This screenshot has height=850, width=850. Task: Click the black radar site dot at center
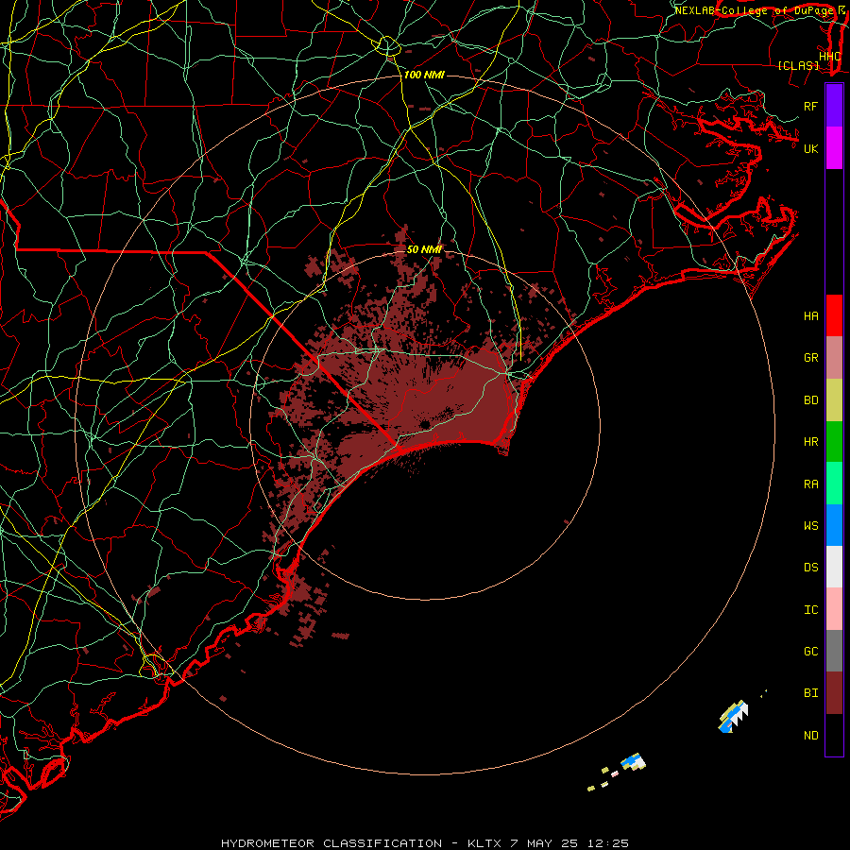424,423
